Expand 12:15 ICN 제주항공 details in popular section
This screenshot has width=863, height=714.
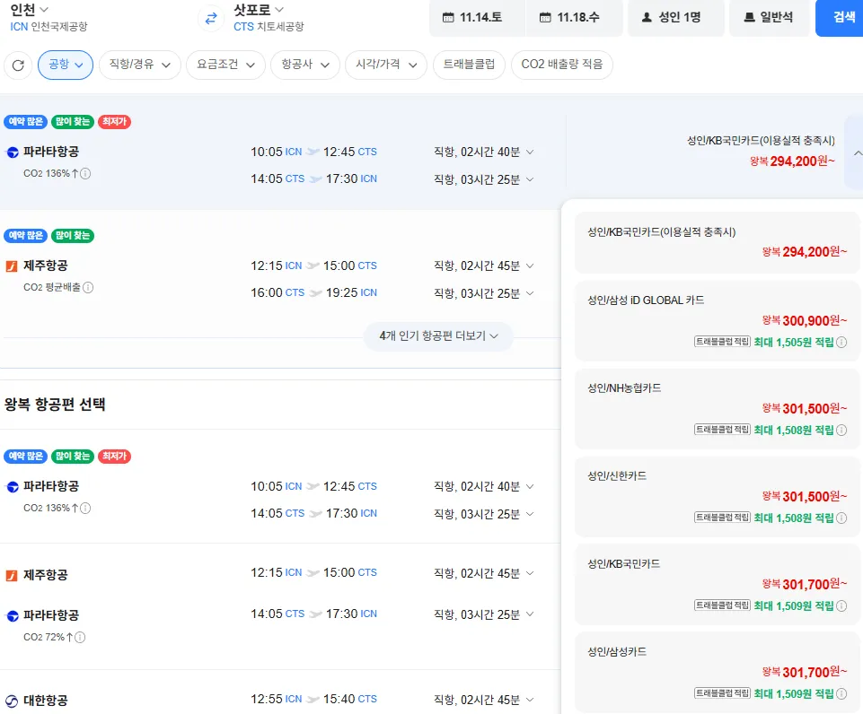click(x=530, y=266)
